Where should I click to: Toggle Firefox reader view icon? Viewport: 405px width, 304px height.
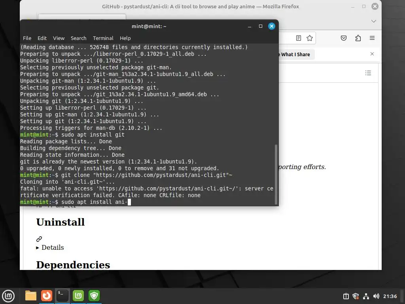298,38
